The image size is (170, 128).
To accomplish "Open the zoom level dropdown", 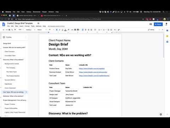I will [21, 30].
